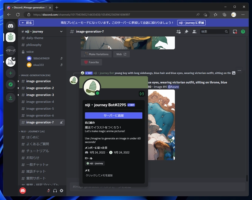
Task: Open Threads icon in channel header
Action: pos(178,31)
